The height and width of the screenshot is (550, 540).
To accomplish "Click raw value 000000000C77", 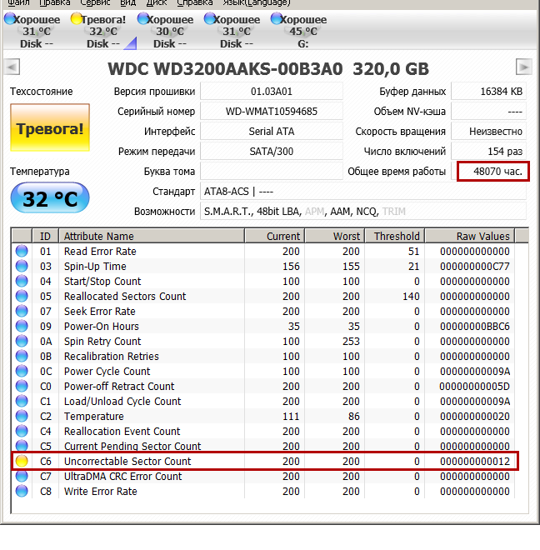I will 474,267.
